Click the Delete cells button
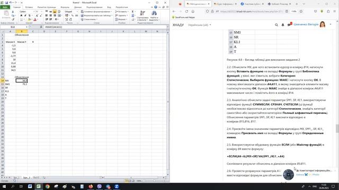339x190 pixels. point(121,15)
